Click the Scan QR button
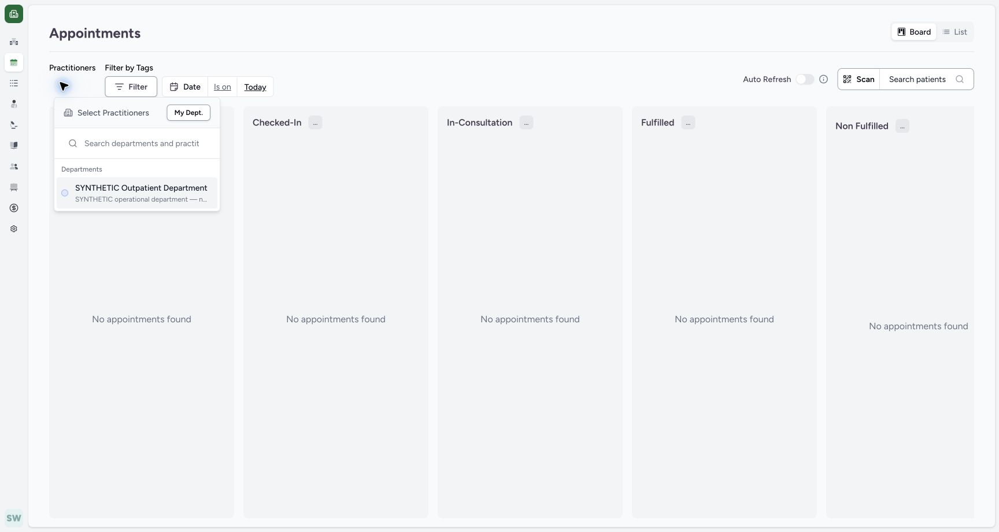999x532 pixels. tap(859, 79)
